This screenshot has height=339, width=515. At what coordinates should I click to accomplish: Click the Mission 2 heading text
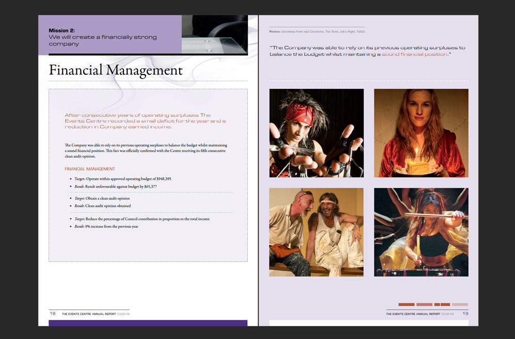[x=61, y=30]
